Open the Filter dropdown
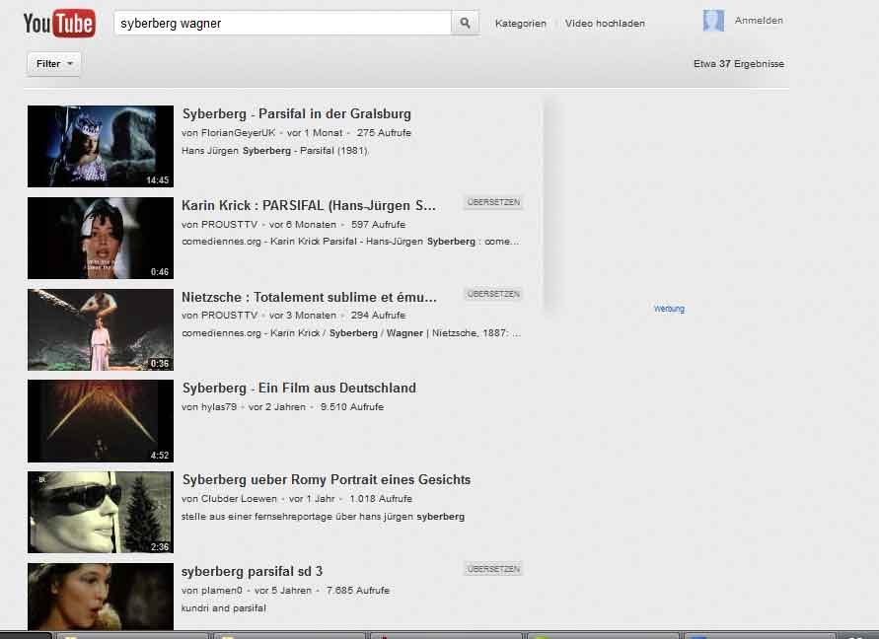Screen dimensions: 879x639 pos(53,64)
